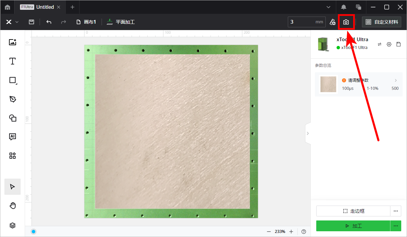Select the Rectangle shape tool
Image resolution: width=407 pixels, height=237 pixels.
(x=13, y=80)
